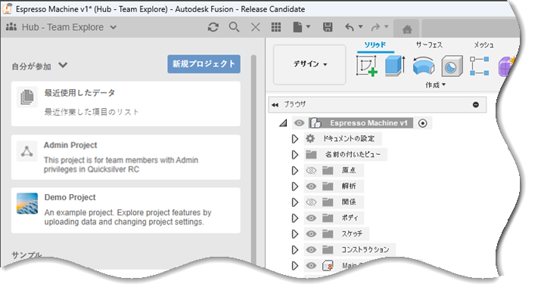Open the search magnifier icon
Screen dimensions: 538x290
[x=234, y=27]
